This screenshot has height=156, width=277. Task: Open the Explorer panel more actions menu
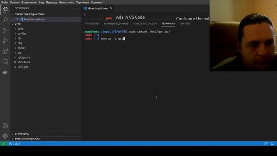click(76, 8)
